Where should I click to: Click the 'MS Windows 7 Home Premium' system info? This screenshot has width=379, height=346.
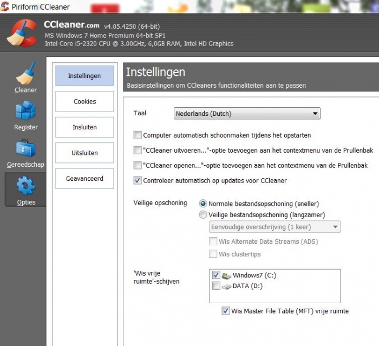point(105,36)
